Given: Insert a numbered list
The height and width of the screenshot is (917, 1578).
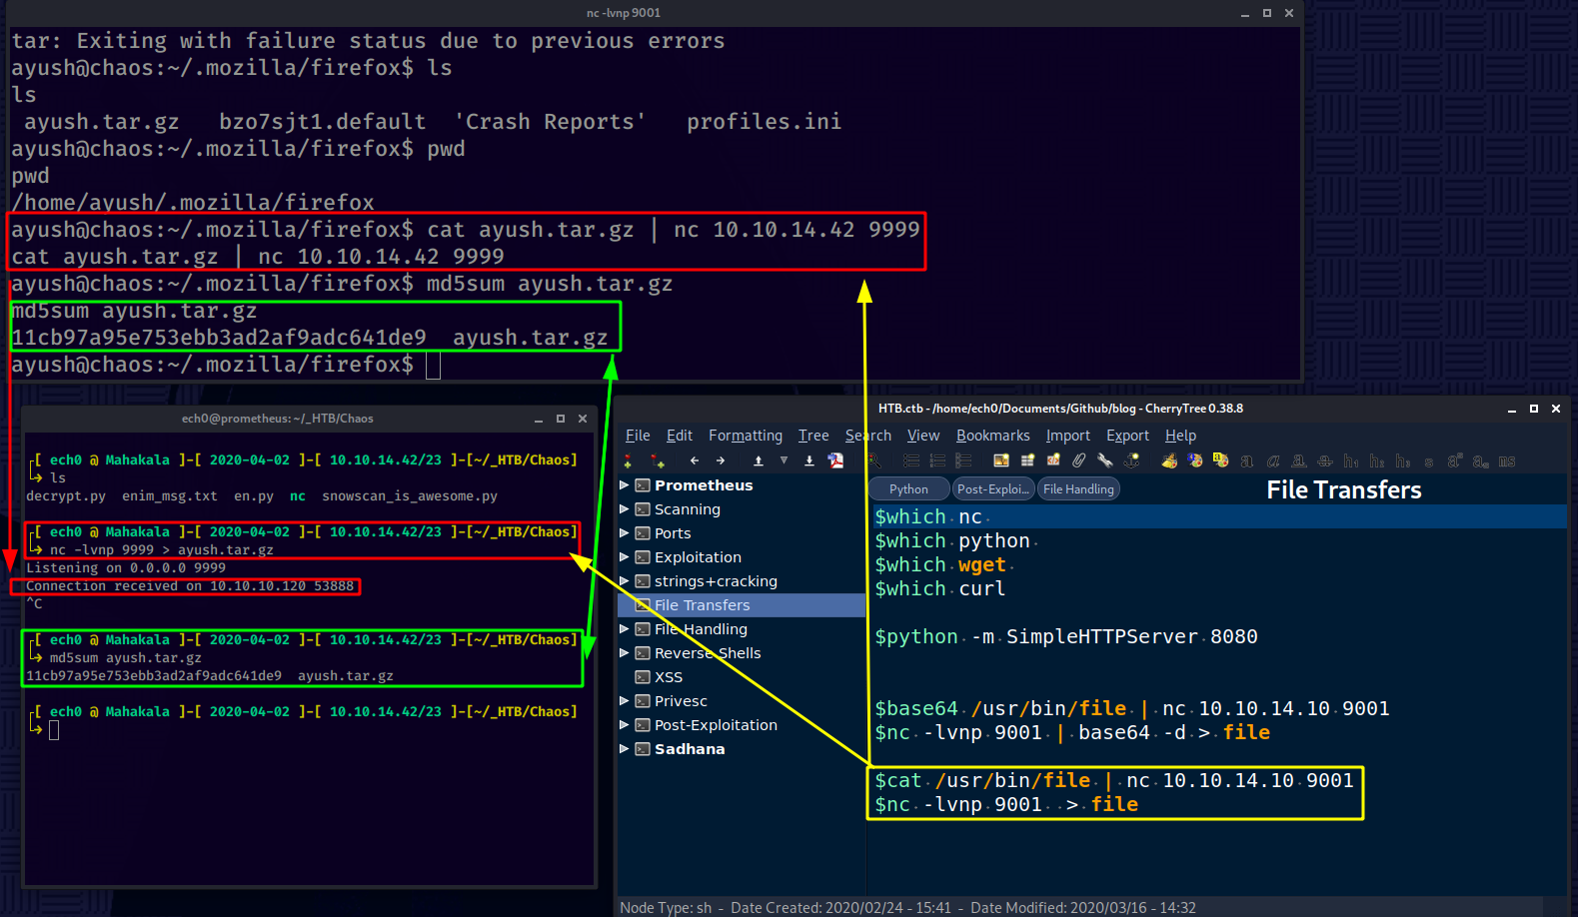Looking at the screenshot, I should 937,460.
